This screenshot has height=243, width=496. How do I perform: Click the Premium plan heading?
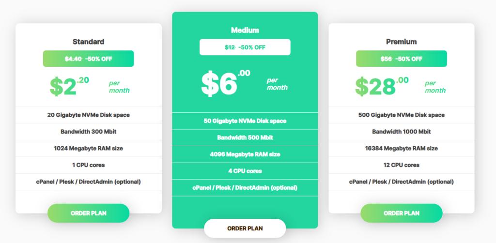(x=401, y=42)
